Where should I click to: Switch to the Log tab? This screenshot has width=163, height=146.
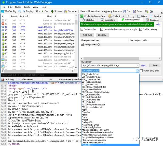coord(131,16)
